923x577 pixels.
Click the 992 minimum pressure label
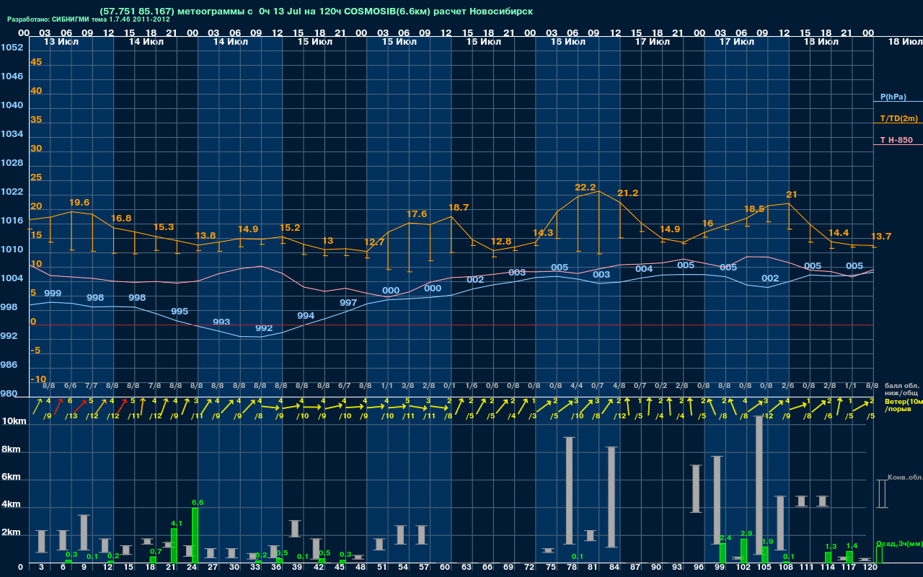point(264,328)
